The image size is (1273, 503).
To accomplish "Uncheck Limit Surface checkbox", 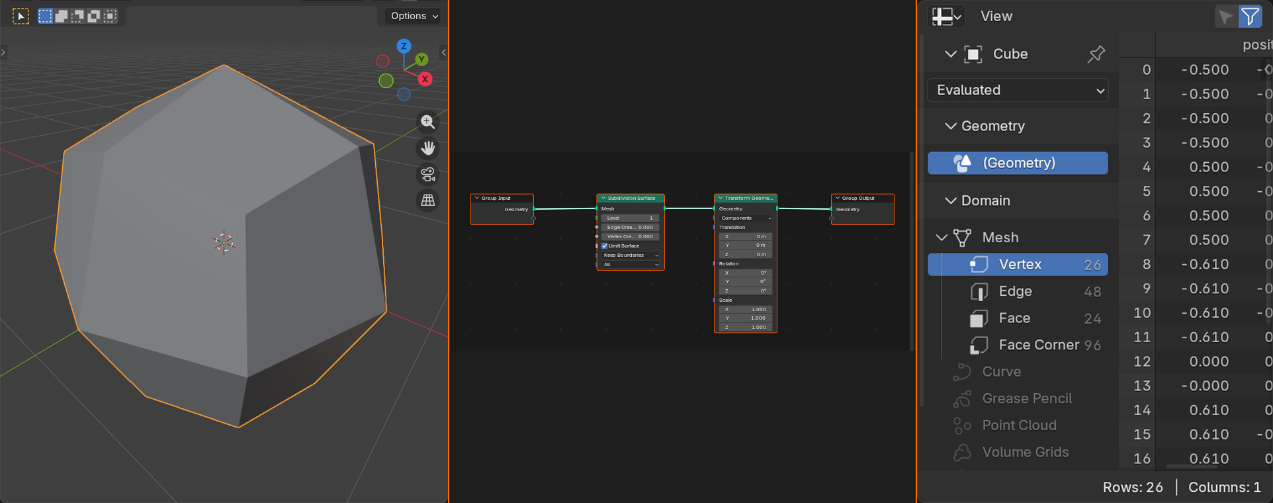I will click(605, 246).
